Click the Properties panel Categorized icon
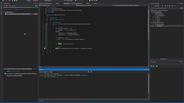 point(152,66)
